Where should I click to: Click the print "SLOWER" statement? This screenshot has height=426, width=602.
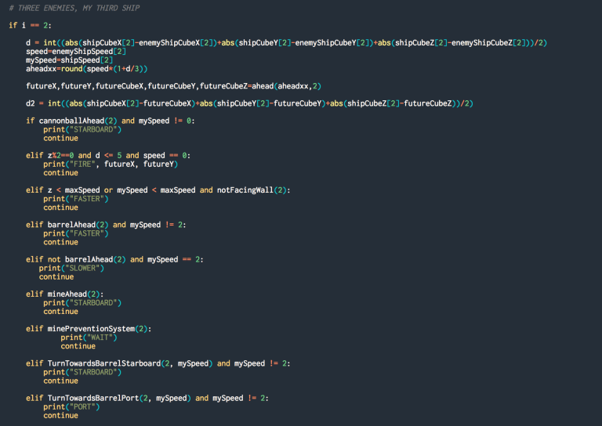click(x=71, y=268)
